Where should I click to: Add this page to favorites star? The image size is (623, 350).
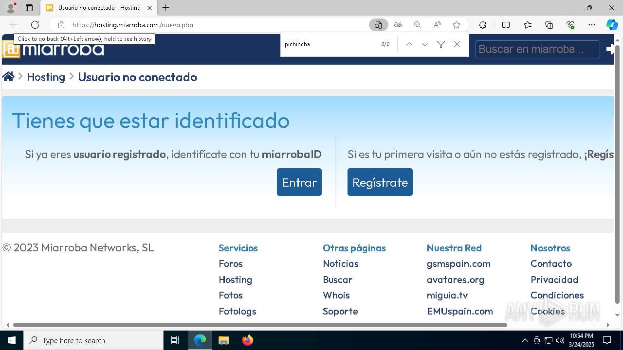[457, 25]
